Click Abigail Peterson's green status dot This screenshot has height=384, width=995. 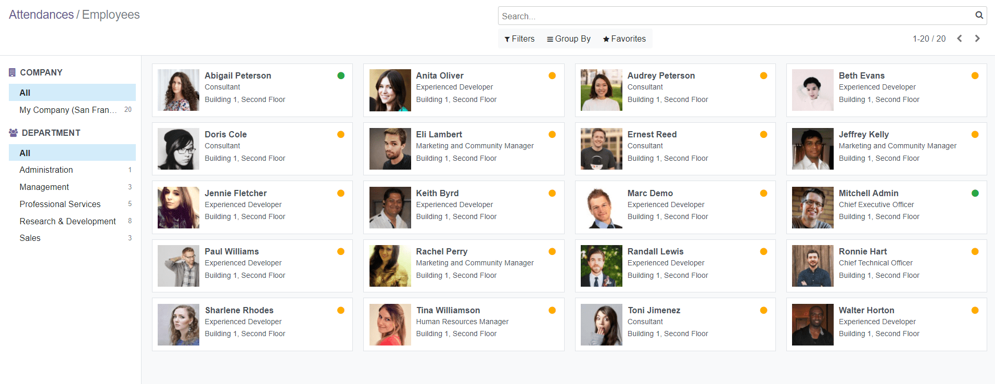[341, 76]
